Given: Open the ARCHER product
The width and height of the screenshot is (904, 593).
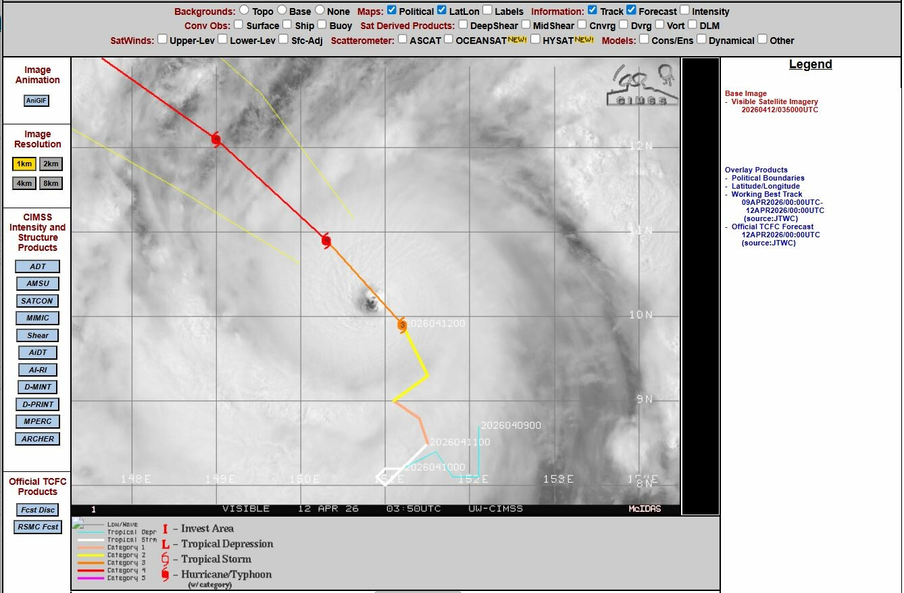Looking at the screenshot, I should click(38, 439).
